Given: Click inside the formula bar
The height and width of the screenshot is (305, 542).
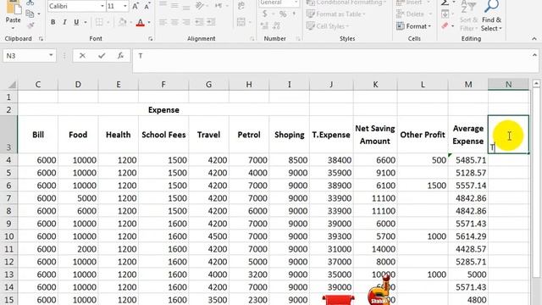Looking at the screenshot, I should pos(332,61).
